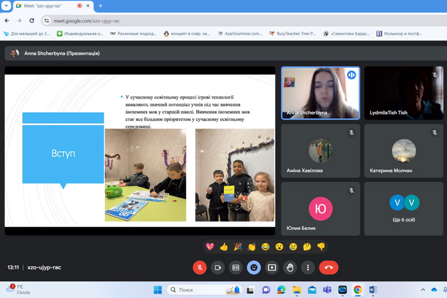Open the BusyTeacher: Free P... bookmark
Image resolution: width=447 pixels, height=298 pixels.
tap(293, 34)
